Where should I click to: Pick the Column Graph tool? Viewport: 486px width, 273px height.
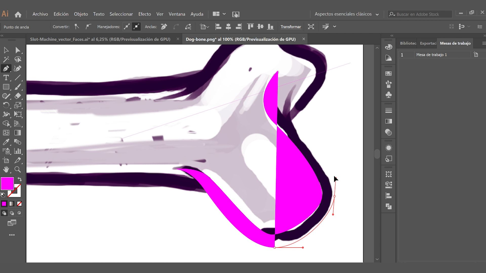click(18, 151)
